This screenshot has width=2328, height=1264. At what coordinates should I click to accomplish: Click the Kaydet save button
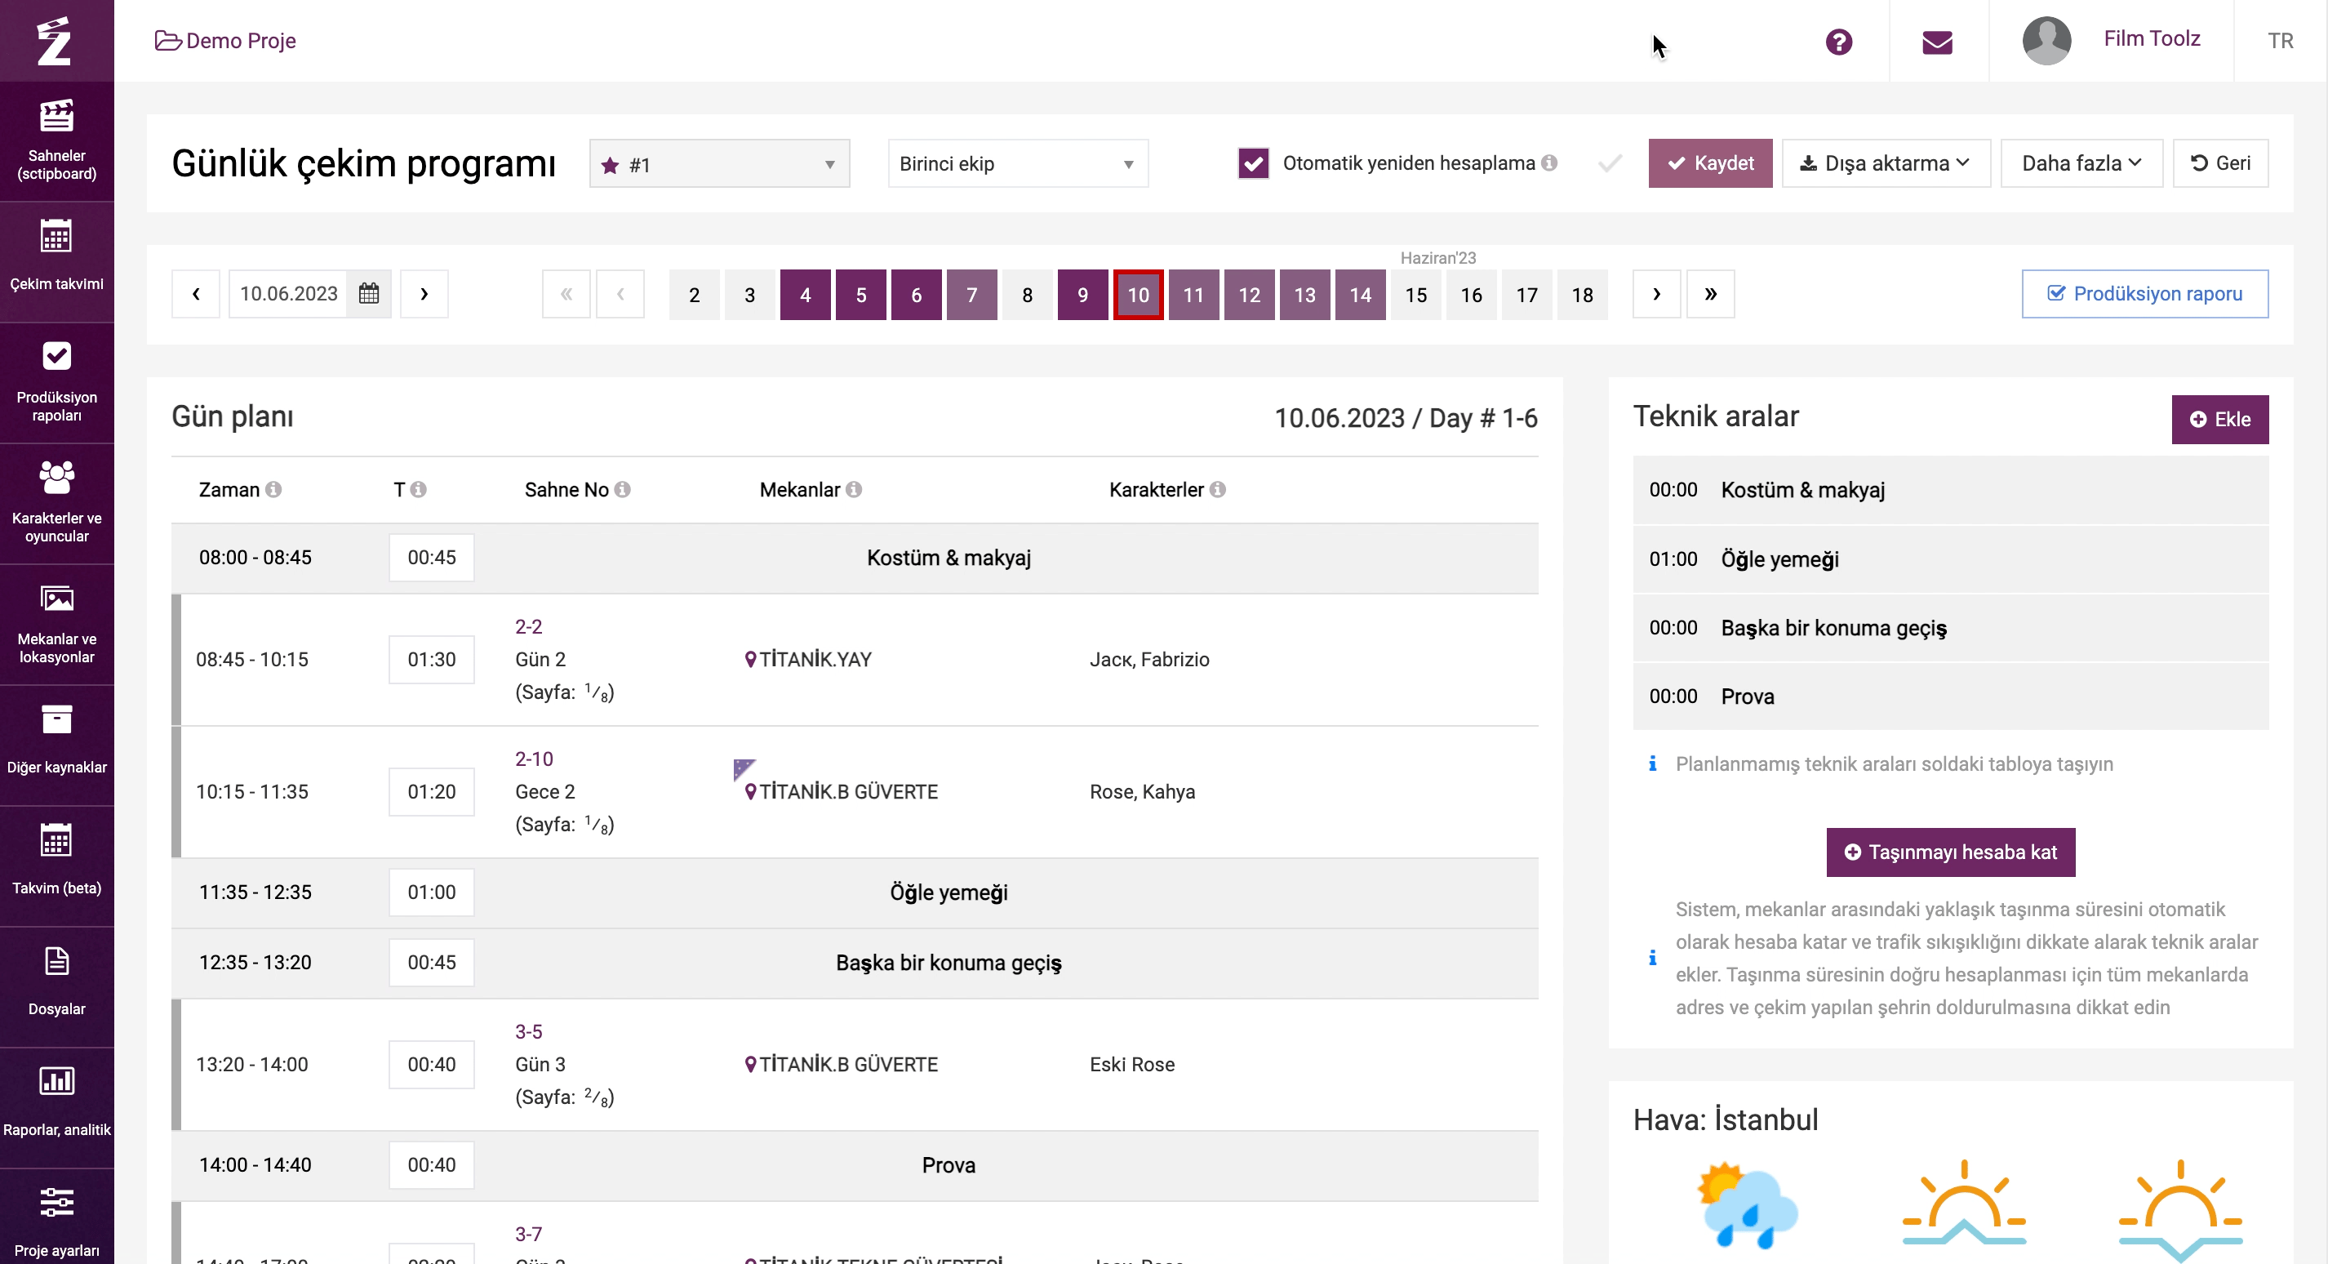1710,162
